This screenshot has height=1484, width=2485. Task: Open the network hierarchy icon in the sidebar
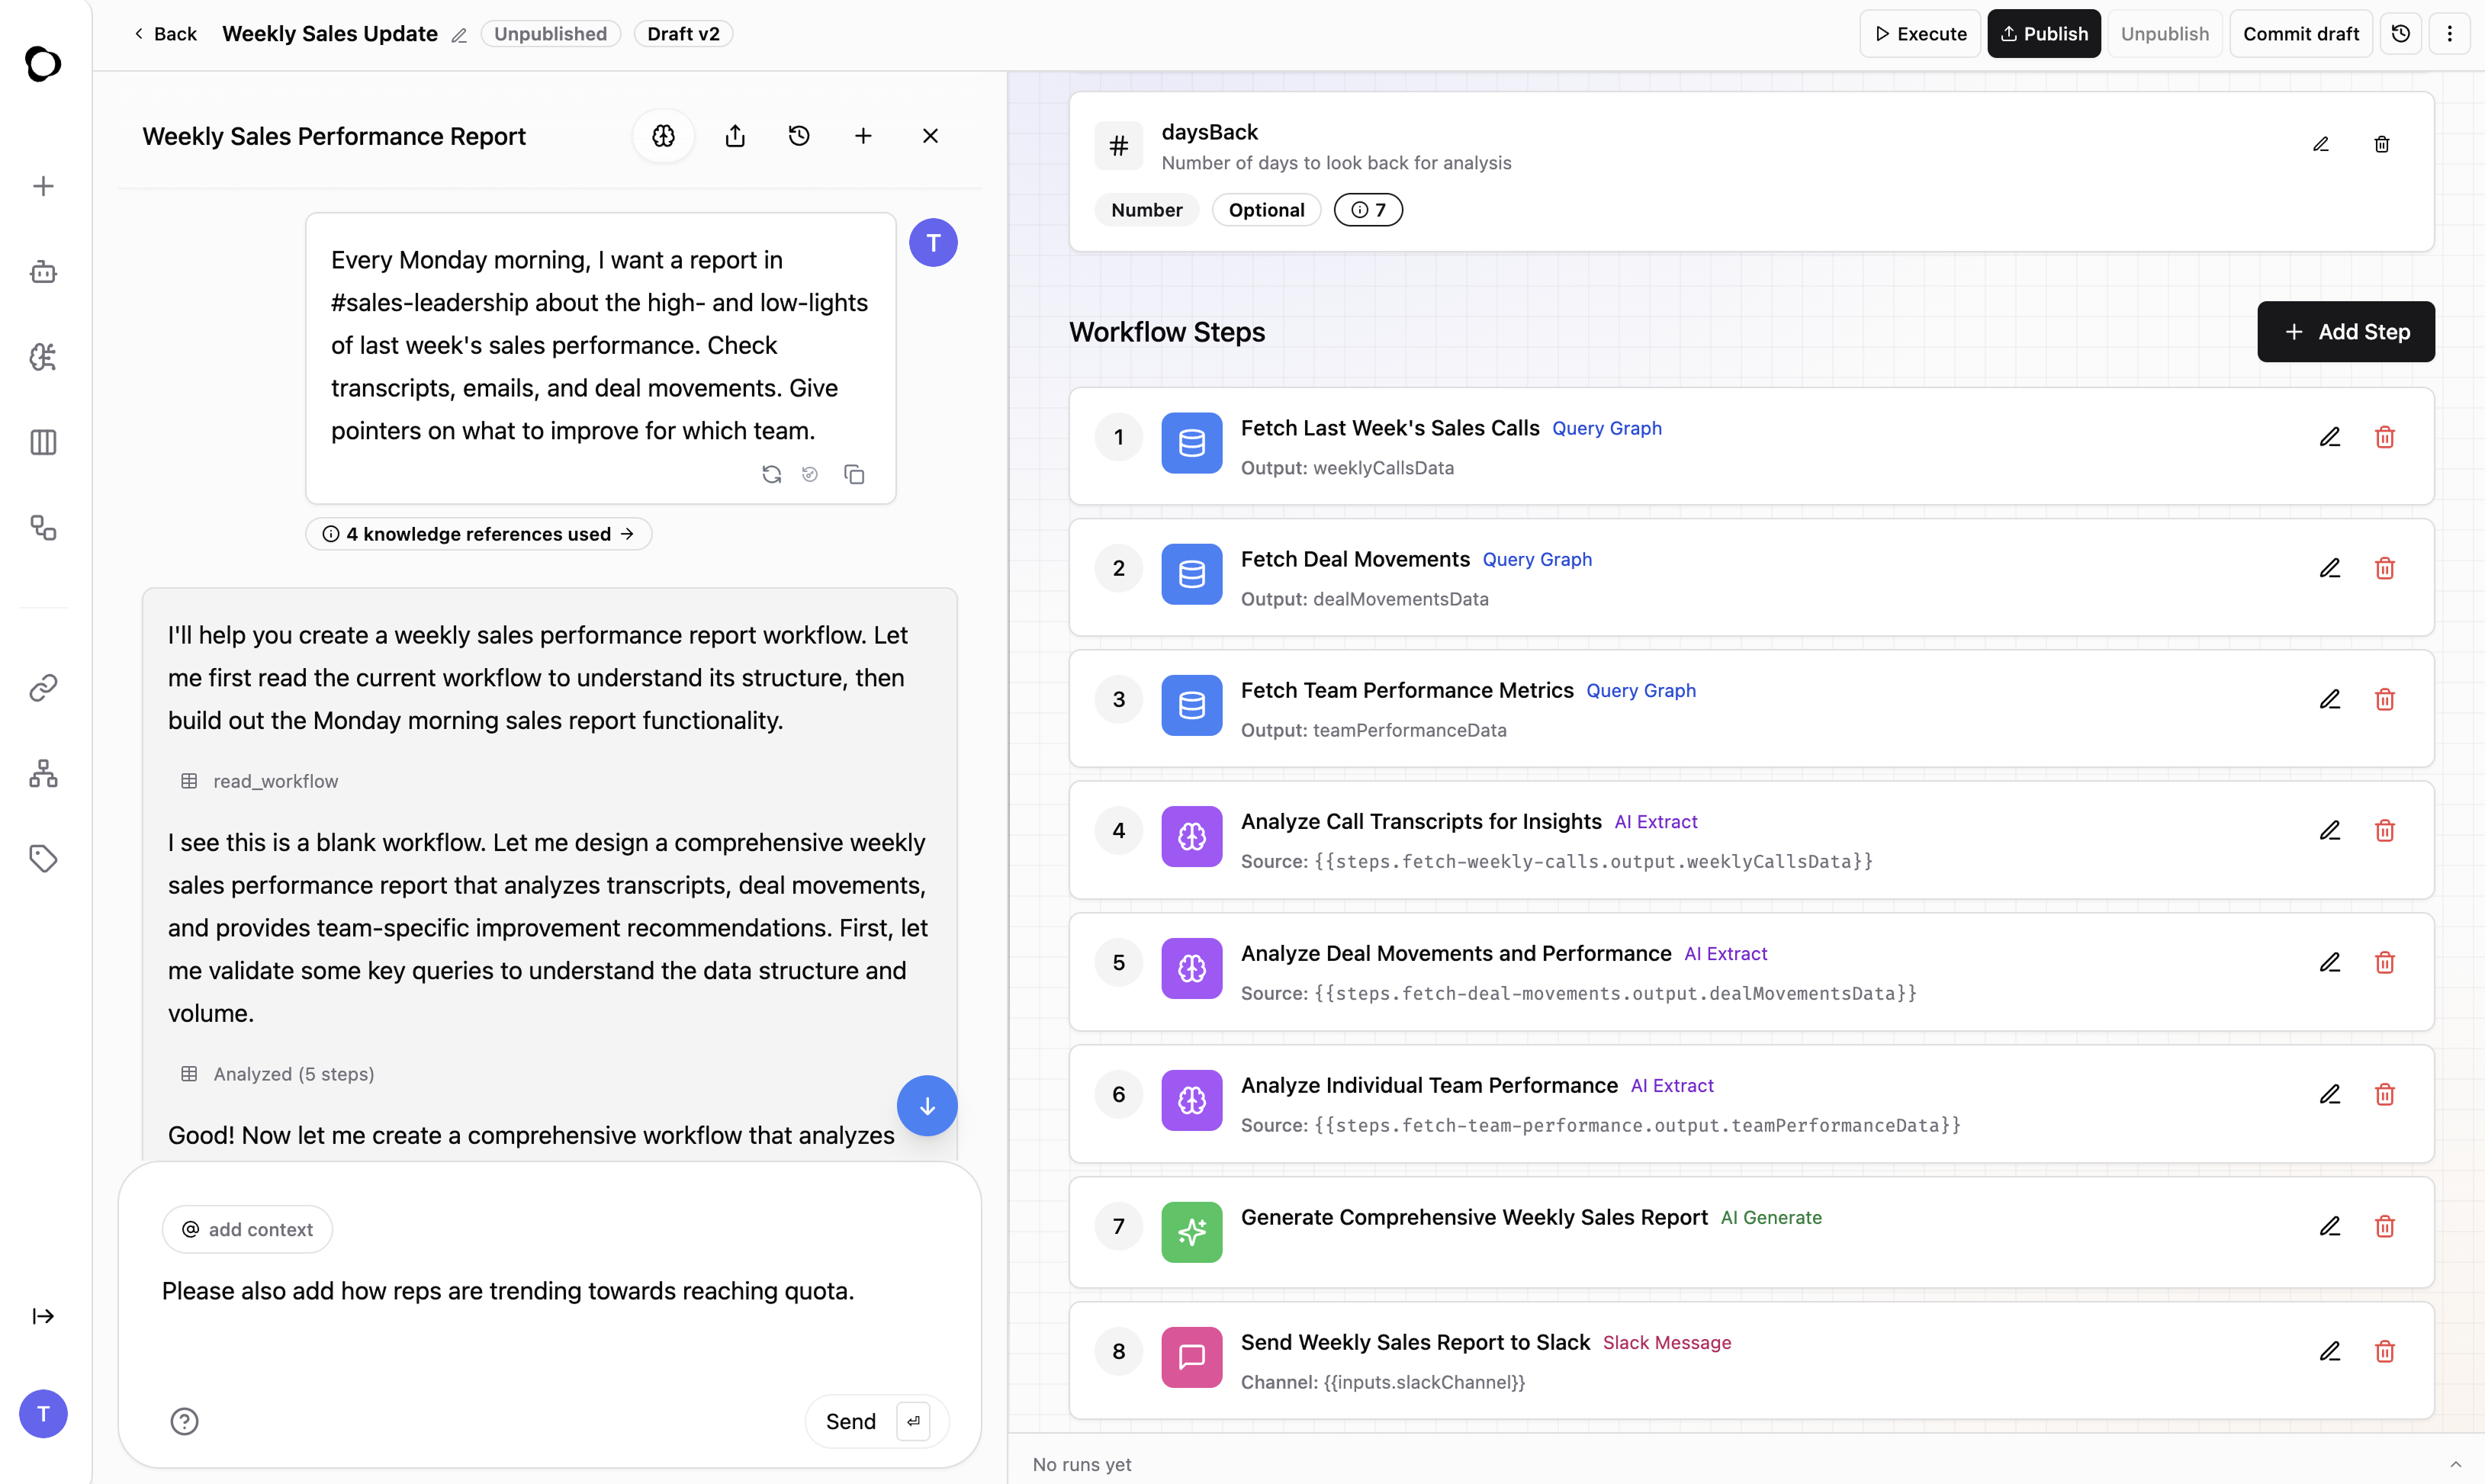click(x=43, y=773)
